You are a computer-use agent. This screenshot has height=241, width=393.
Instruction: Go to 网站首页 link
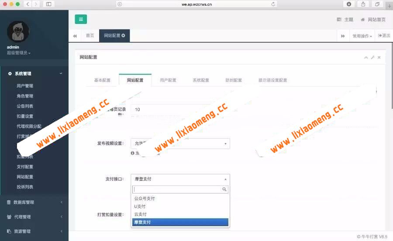coord(373,20)
